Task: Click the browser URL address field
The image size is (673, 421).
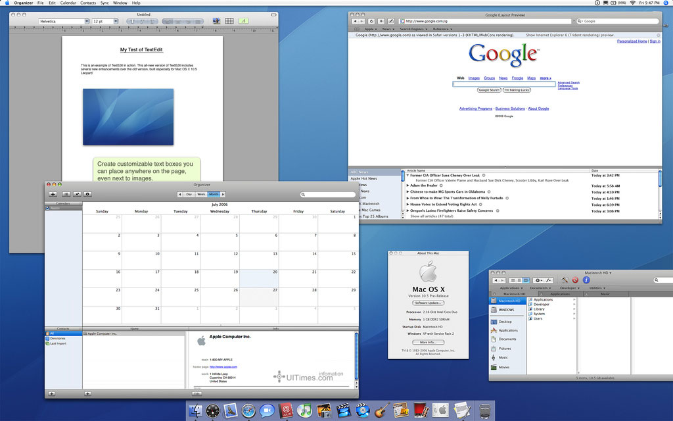Action: [x=486, y=21]
